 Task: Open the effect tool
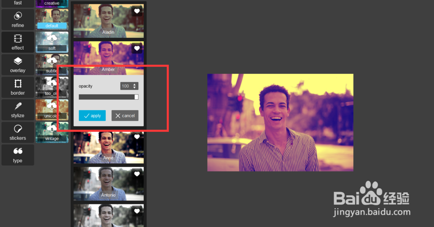(x=18, y=42)
